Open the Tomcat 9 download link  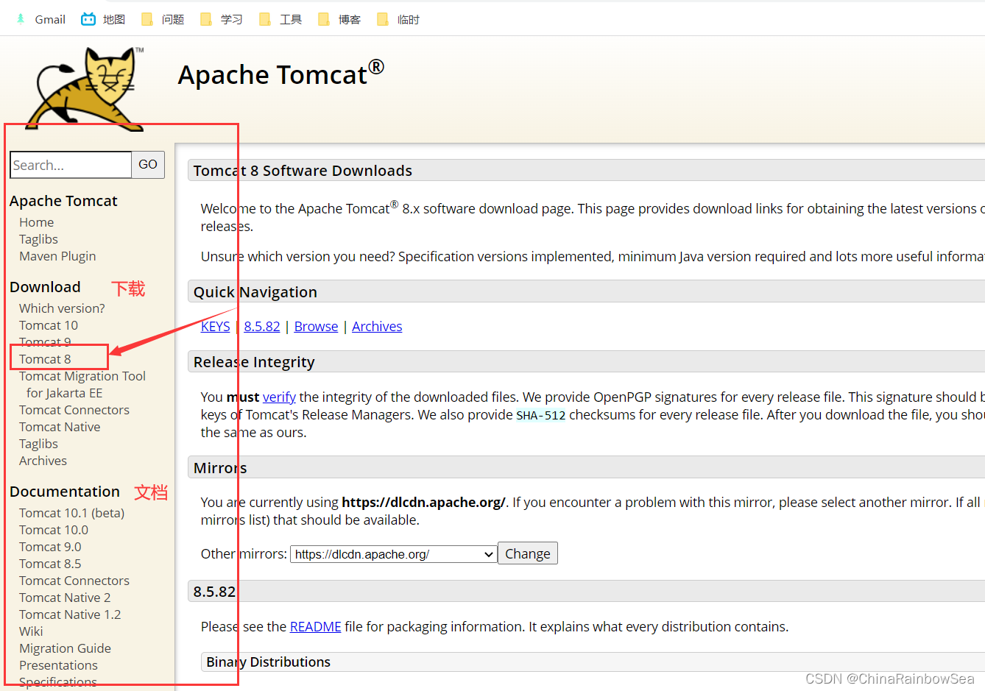click(45, 342)
